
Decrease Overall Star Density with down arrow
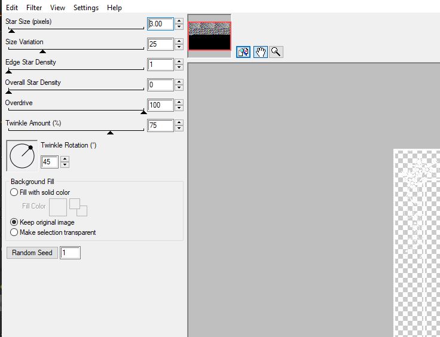(x=179, y=87)
